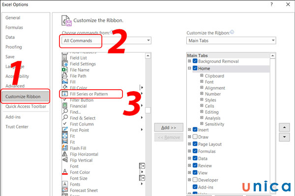Uncheck the Review tab checkbox
Screen dimensions: 295x196
[195, 166]
